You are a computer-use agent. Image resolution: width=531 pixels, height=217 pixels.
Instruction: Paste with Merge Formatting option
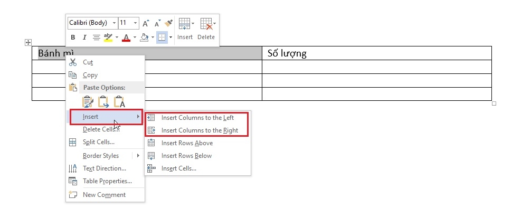pos(103,102)
